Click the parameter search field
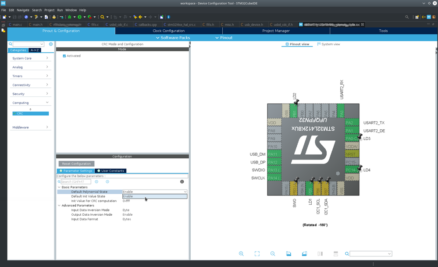This screenshot has width=438, height=267. [76, 182]
